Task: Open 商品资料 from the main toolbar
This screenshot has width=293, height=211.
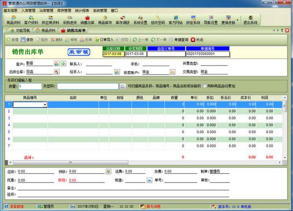Action: pos(13,20)
